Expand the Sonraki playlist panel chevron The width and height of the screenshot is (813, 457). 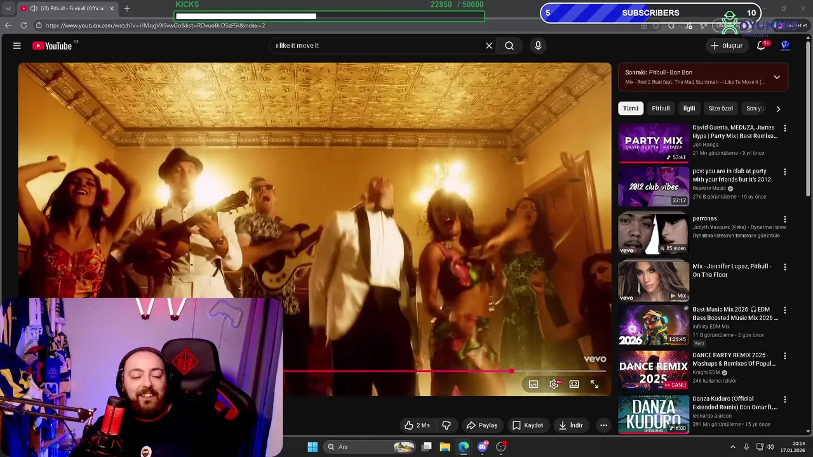pyautogui.click(x=777, y=77)
